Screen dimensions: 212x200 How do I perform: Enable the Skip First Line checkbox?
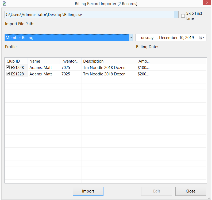pos(183,16)
